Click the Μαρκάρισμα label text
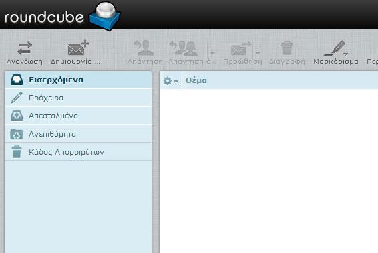Image resolution: width=378 pixels, height=253 pixels. click(x=335, y=62)
